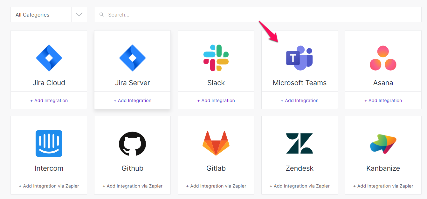Click the 'Microsoft Teams' card title
The height and width of the screenshot is (199, 427).
tap(300, 83)
